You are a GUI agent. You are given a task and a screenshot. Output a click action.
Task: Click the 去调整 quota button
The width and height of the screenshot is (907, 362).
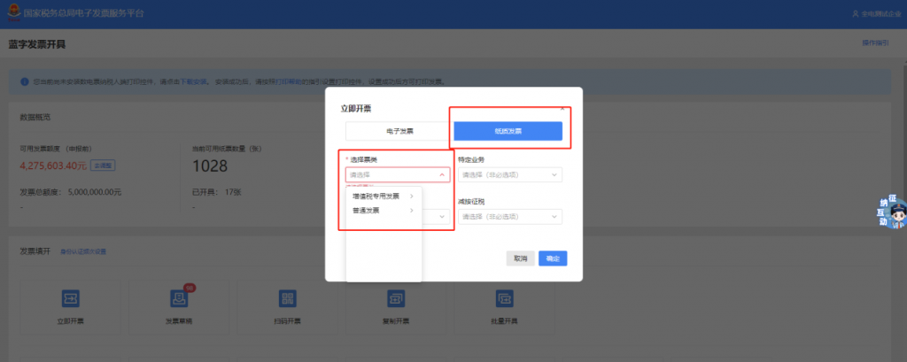103,166
